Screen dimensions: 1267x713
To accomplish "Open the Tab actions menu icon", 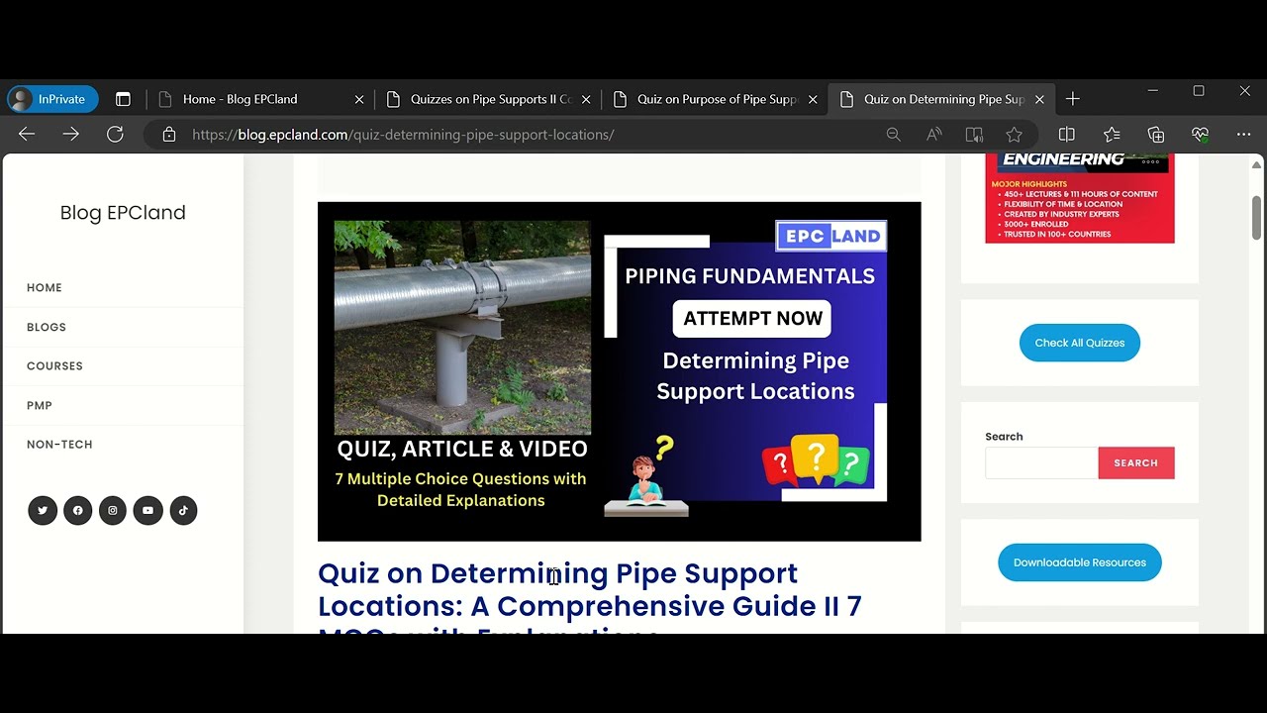I will coord(123,99).
